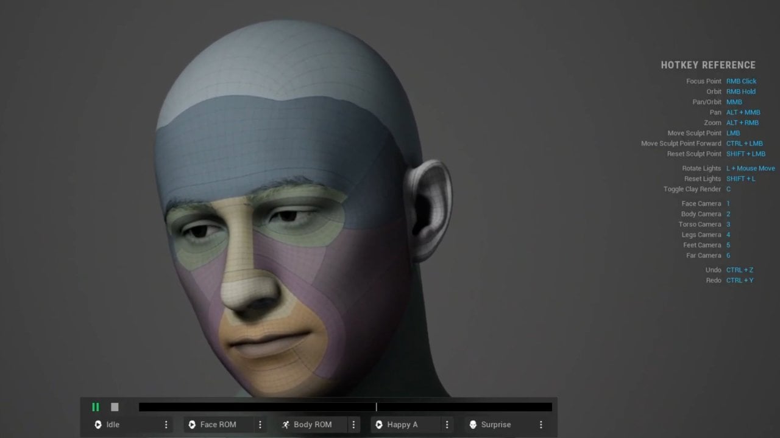
Task: Open the Surprise clip options menu
Action: pyautogui.click(x=541, y=425)
